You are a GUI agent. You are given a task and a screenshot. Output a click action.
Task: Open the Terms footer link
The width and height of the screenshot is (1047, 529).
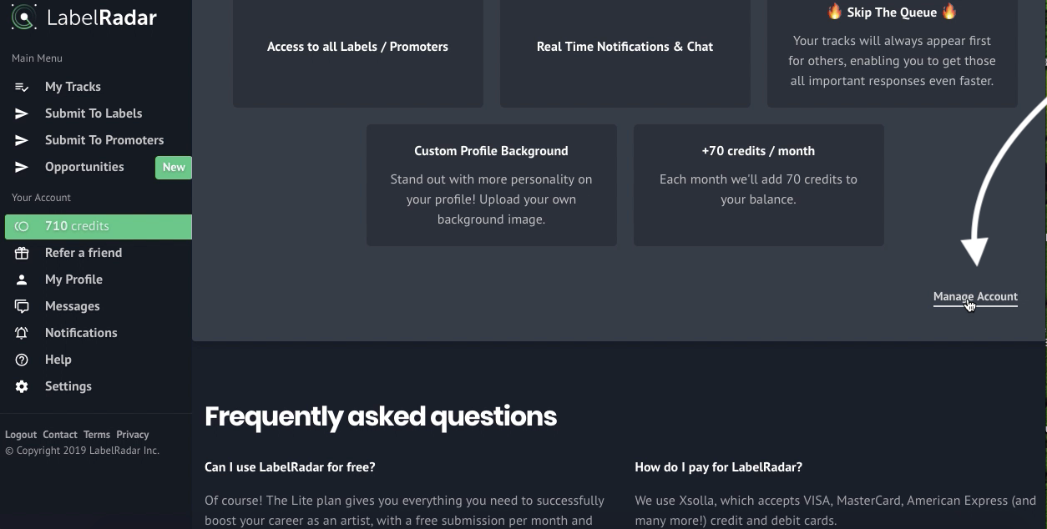[x=97, y=435]
